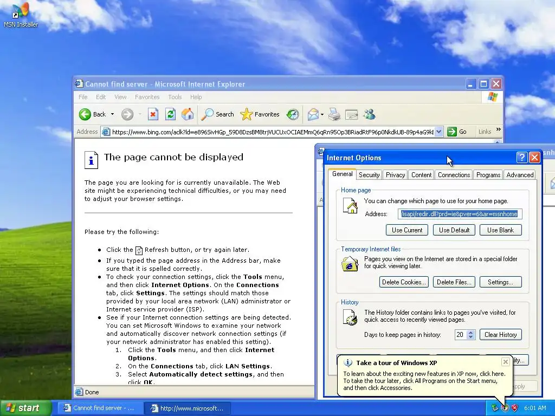555x416 pixels.
Task: Open the Help menu
Action: [x=196, y=97]
